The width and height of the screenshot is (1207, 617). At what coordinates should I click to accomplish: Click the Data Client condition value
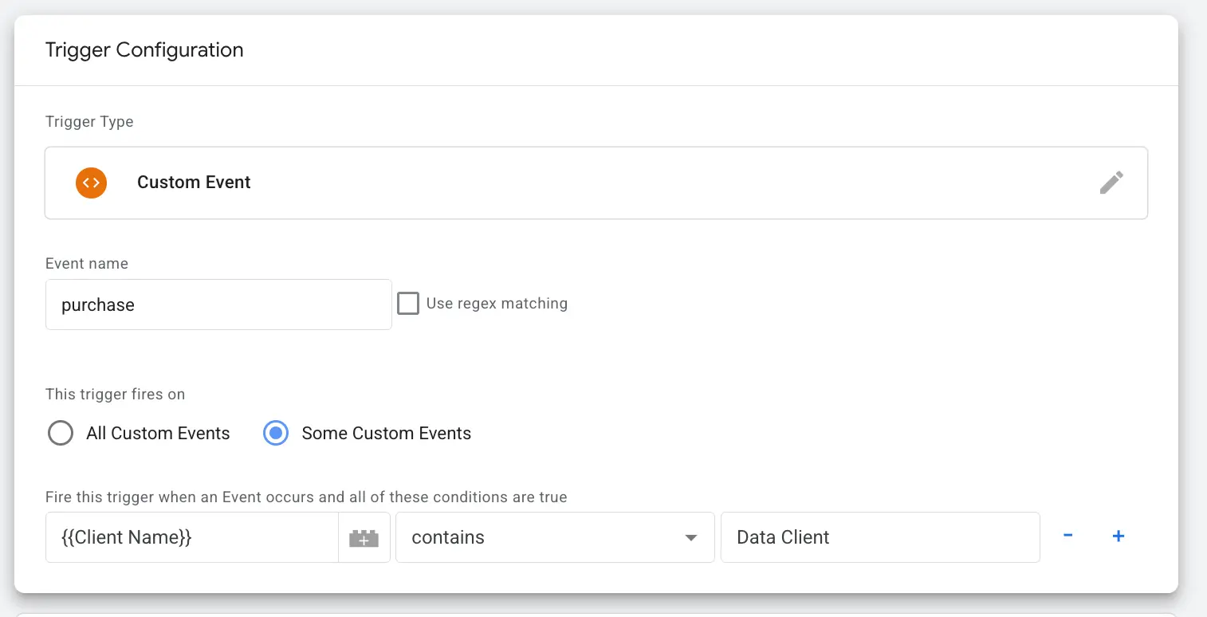pyautogui.click(x=879, y=537)
